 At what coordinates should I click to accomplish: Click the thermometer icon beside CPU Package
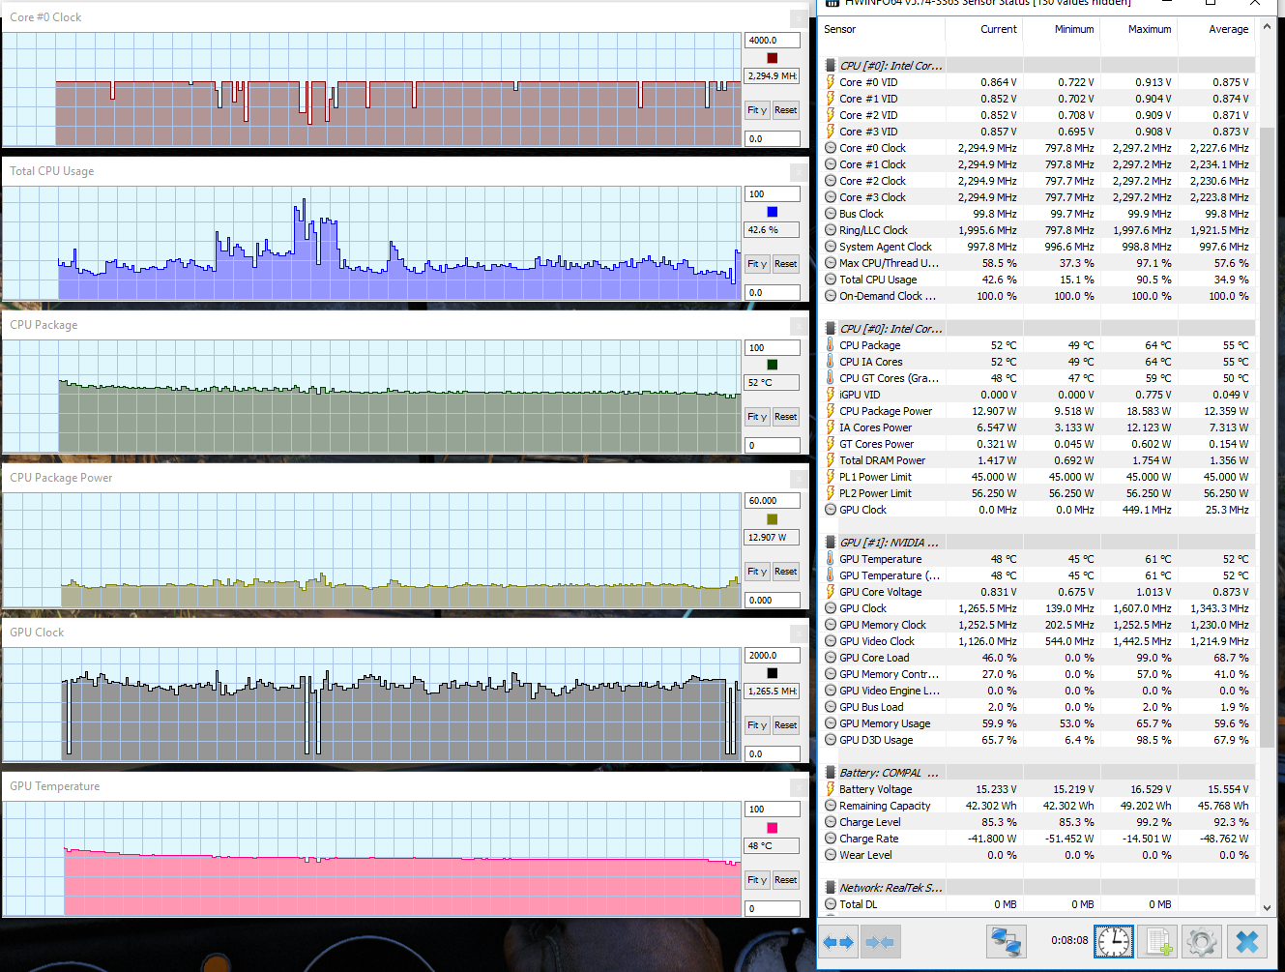830,345
